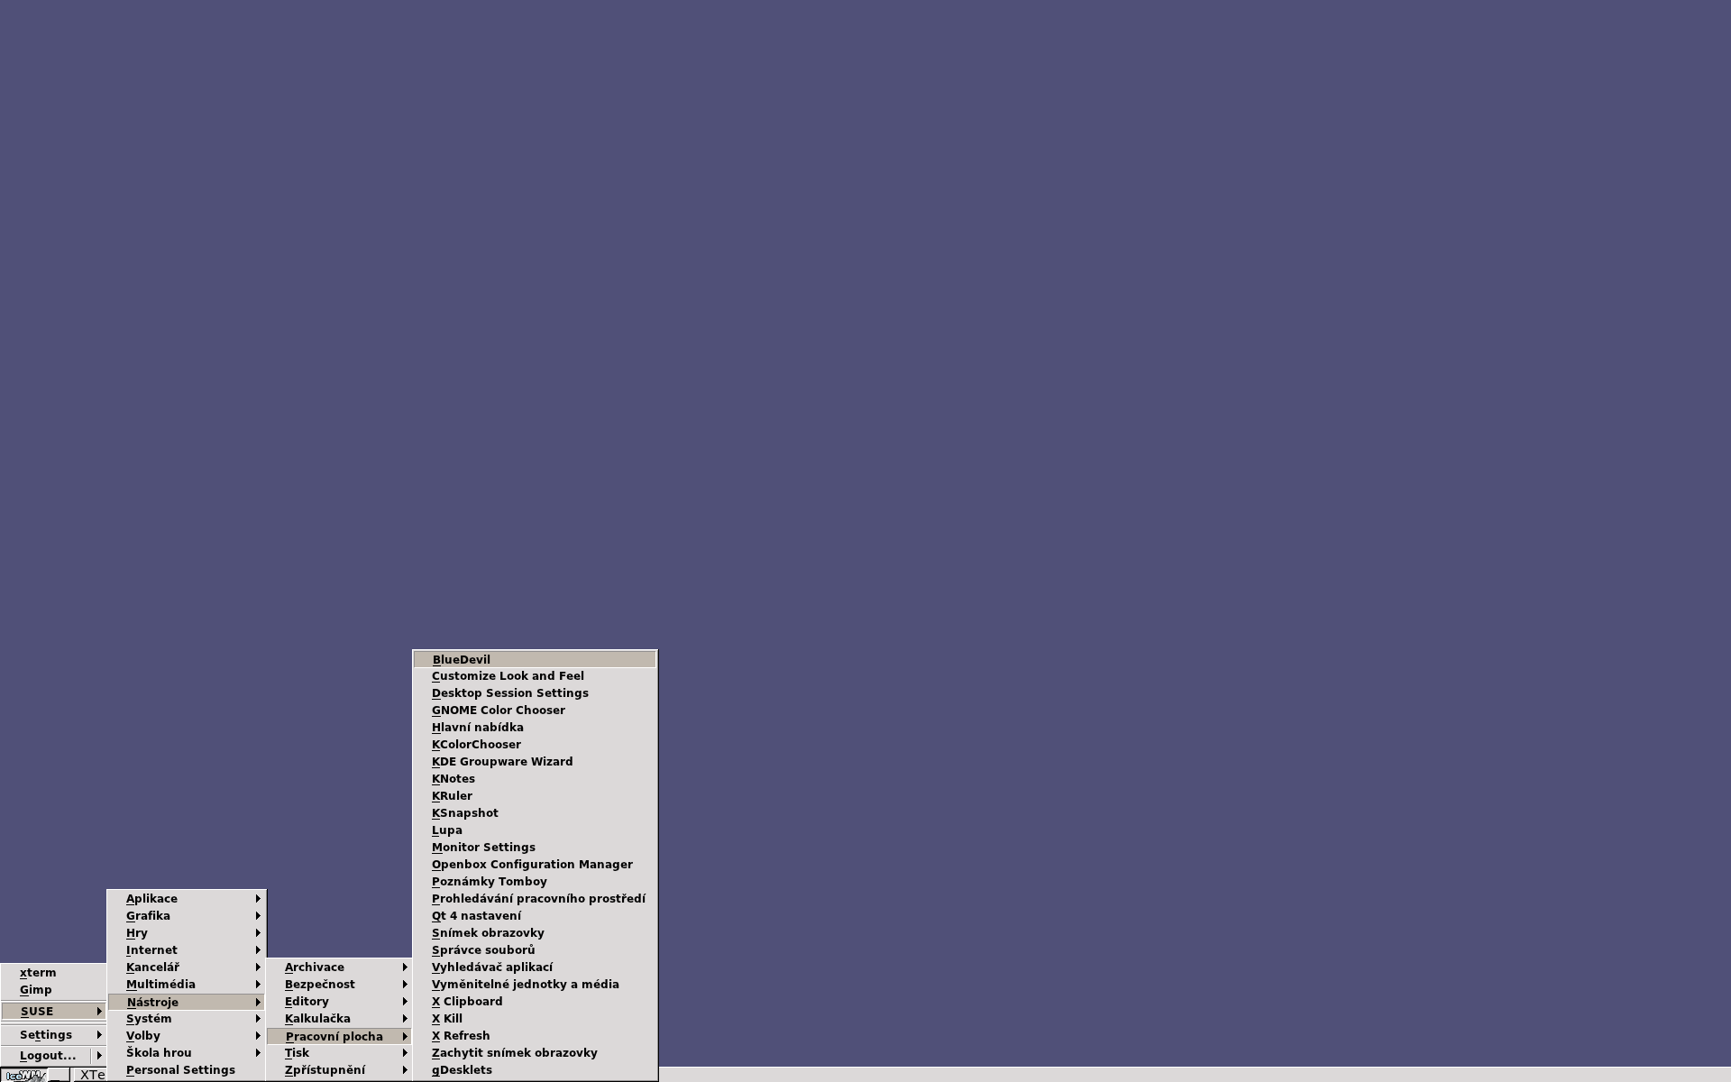Click the XTerm taskbar button
Screen dimensions: 1731x1082
[90, 1075]
